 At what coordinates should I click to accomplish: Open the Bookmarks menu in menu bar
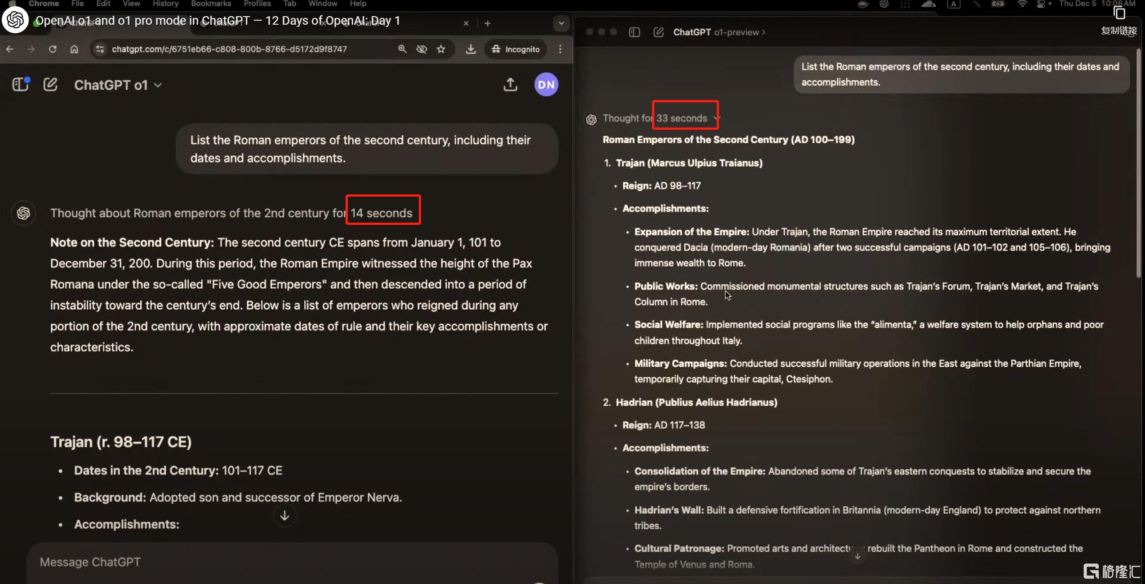[x=211, y=4]
